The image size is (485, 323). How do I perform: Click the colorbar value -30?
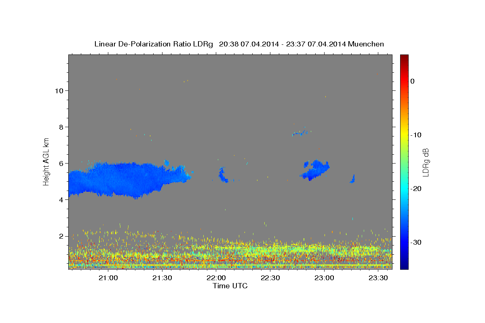click(x=416, y=242)
